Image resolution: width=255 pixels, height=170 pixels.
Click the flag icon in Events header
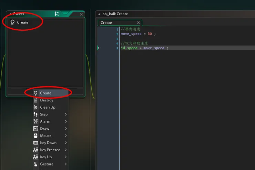[57, 14]
